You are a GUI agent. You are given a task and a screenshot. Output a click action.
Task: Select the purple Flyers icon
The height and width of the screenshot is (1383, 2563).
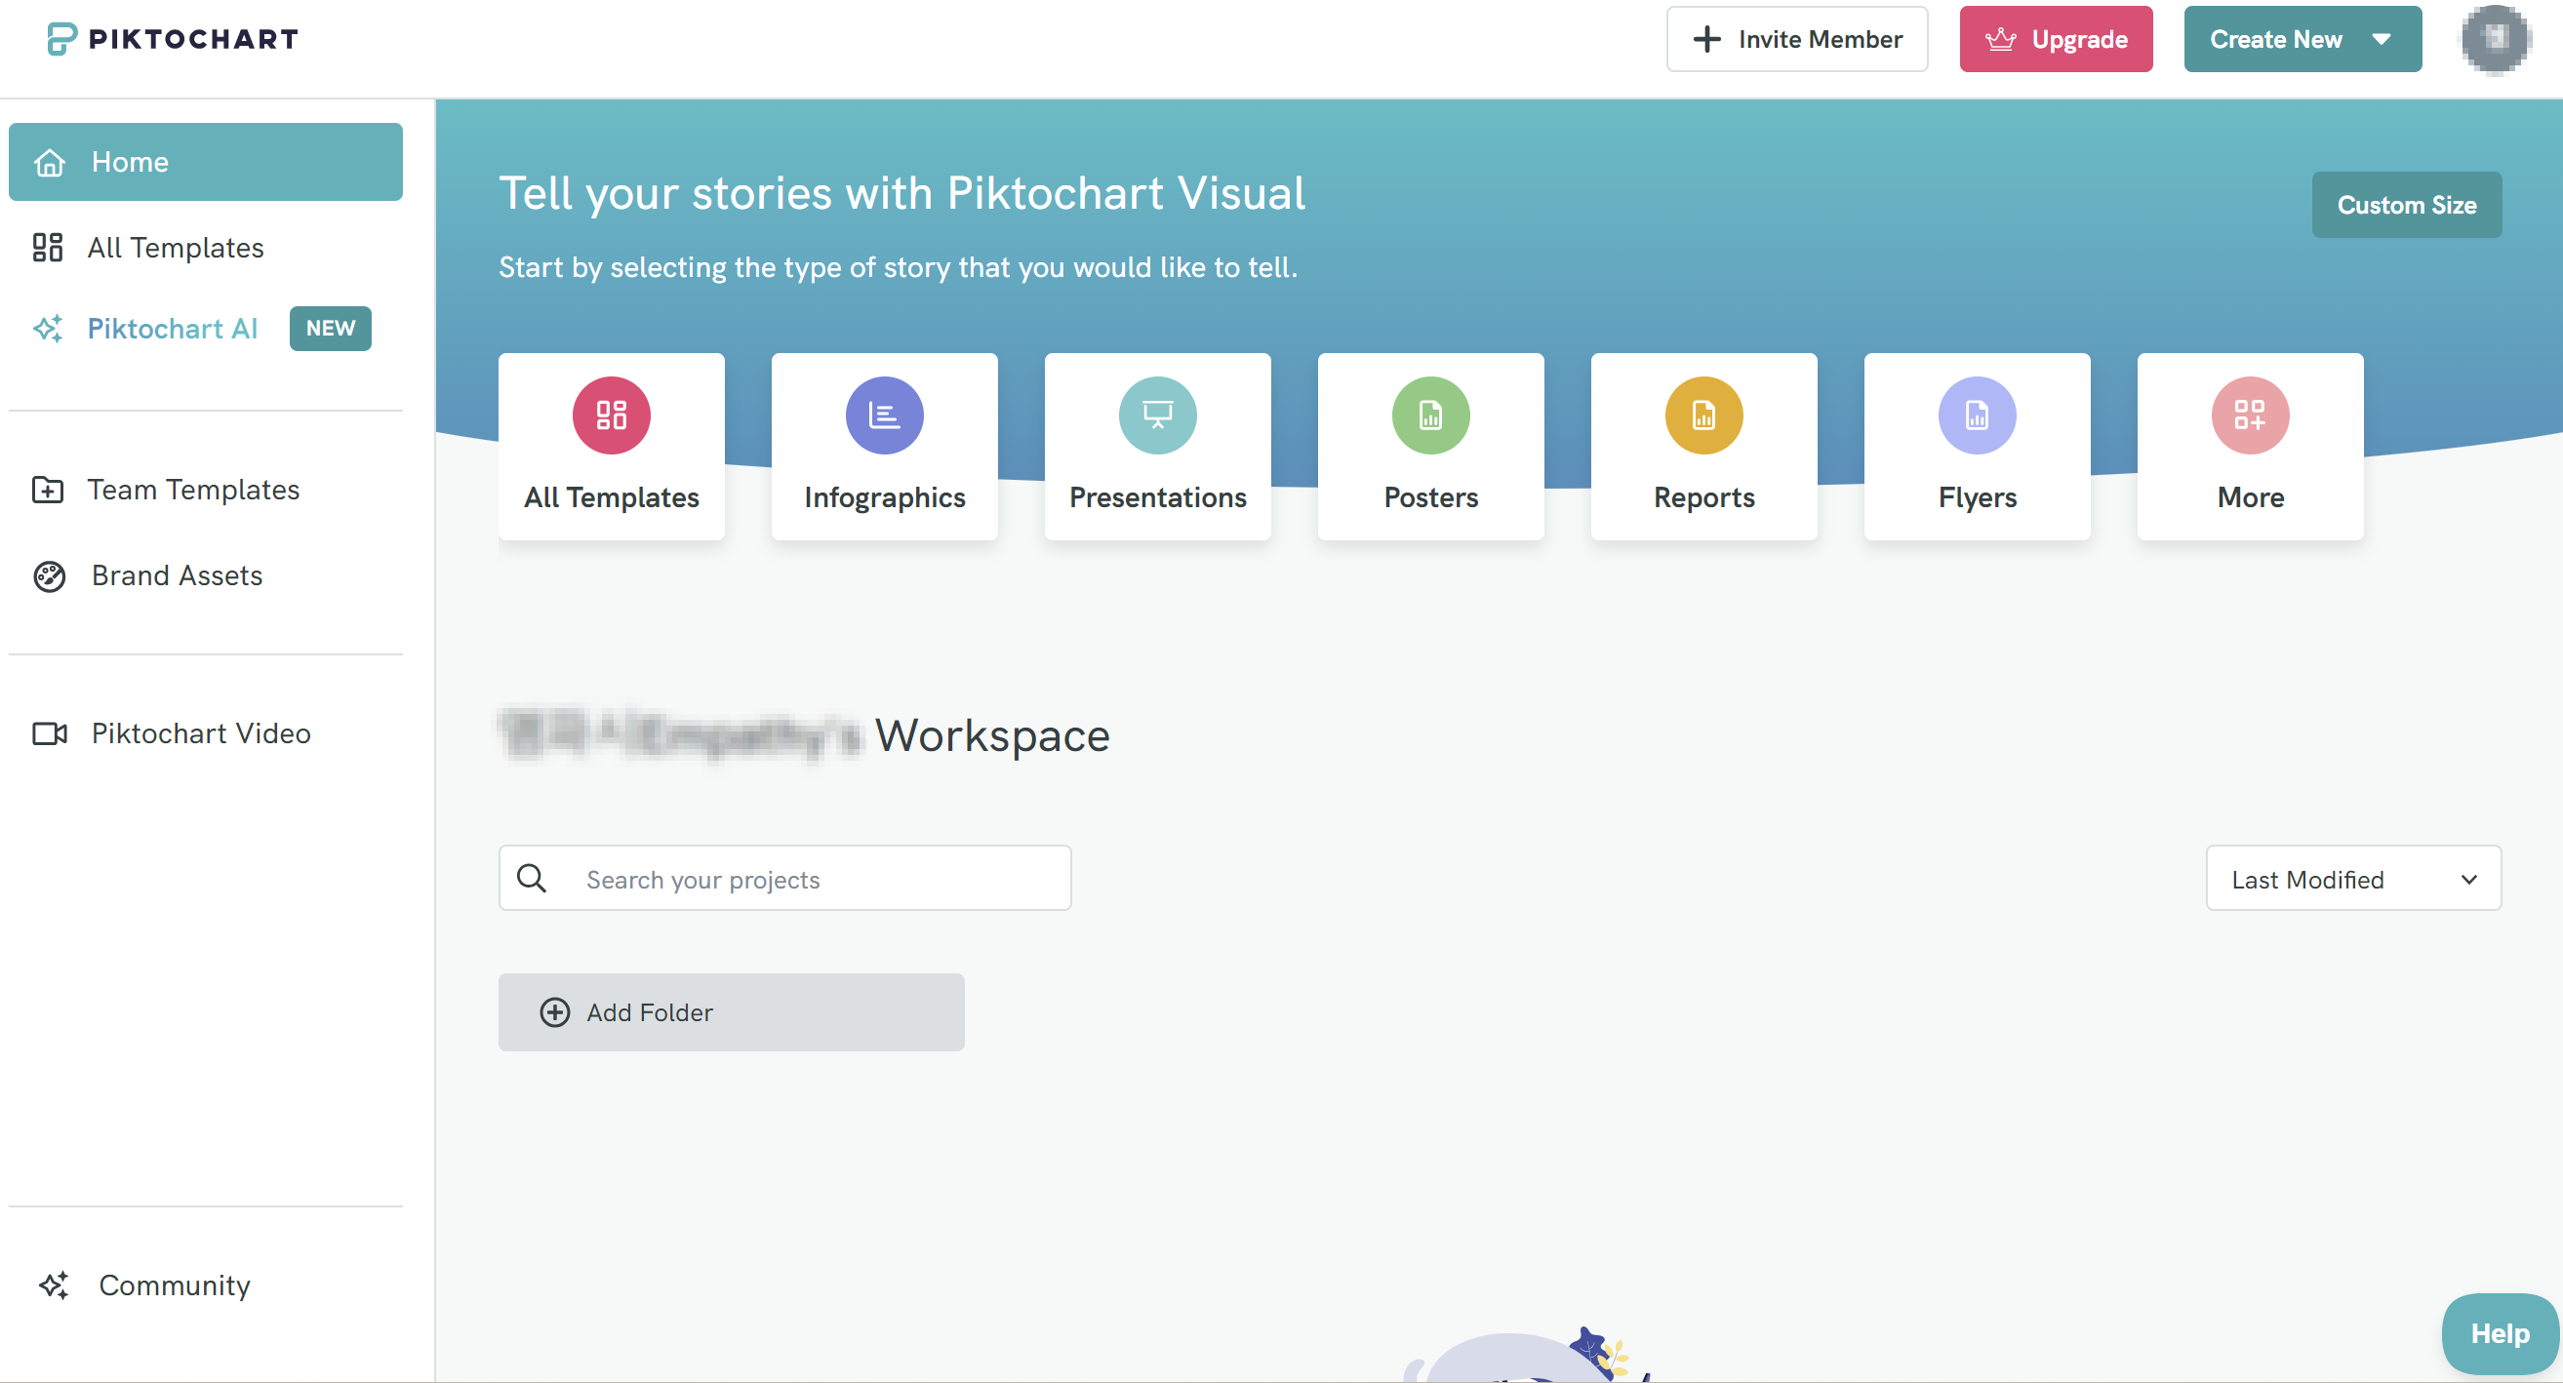(1977, 415)
